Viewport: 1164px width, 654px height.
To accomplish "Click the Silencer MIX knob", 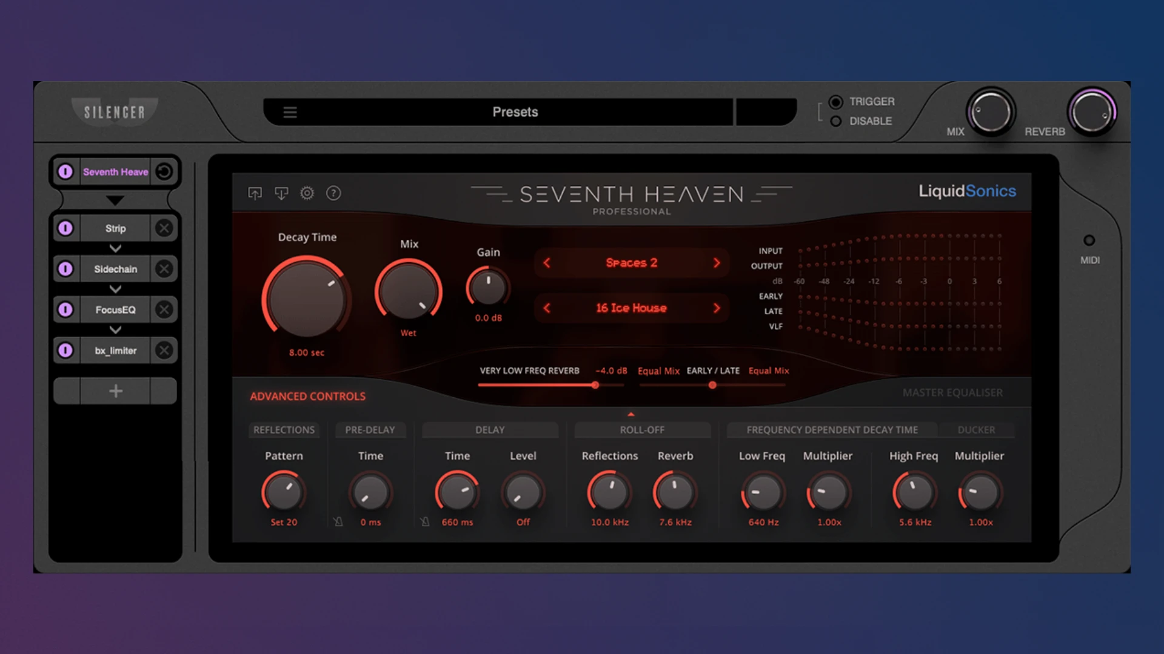I will click(991, 112).
